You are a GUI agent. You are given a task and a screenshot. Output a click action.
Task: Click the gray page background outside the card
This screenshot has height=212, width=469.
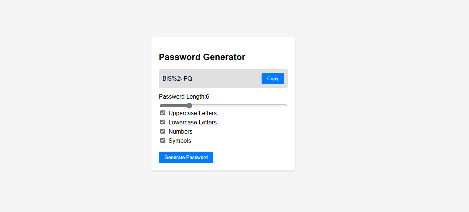click(368, 110)
